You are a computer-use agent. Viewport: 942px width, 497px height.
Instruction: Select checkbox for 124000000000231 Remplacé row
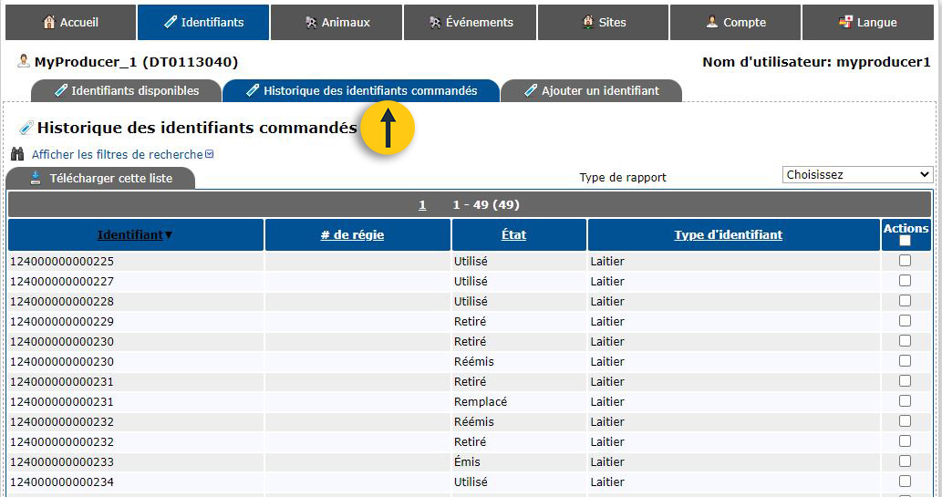click(905, 401)
